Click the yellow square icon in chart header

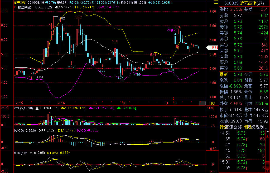(216, 3)
